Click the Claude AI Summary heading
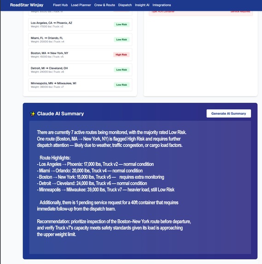The height and width of the screenshot is (264, 262). tap(60, 114)
